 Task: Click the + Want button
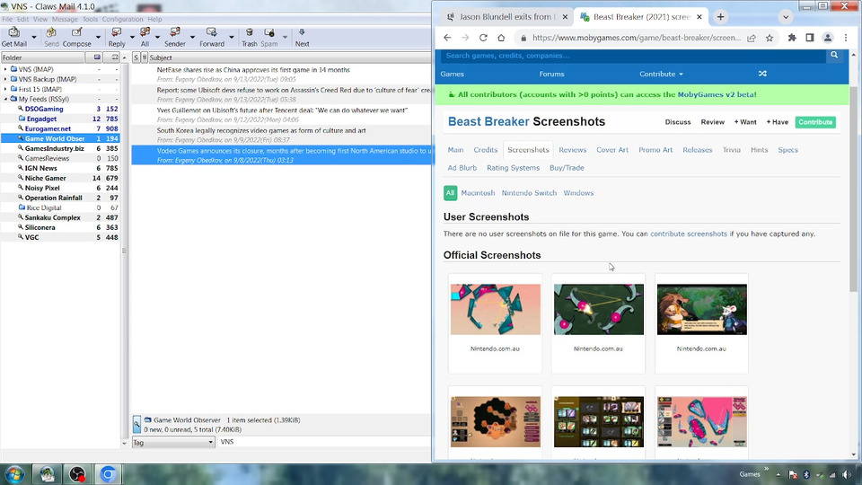point(745,122)
